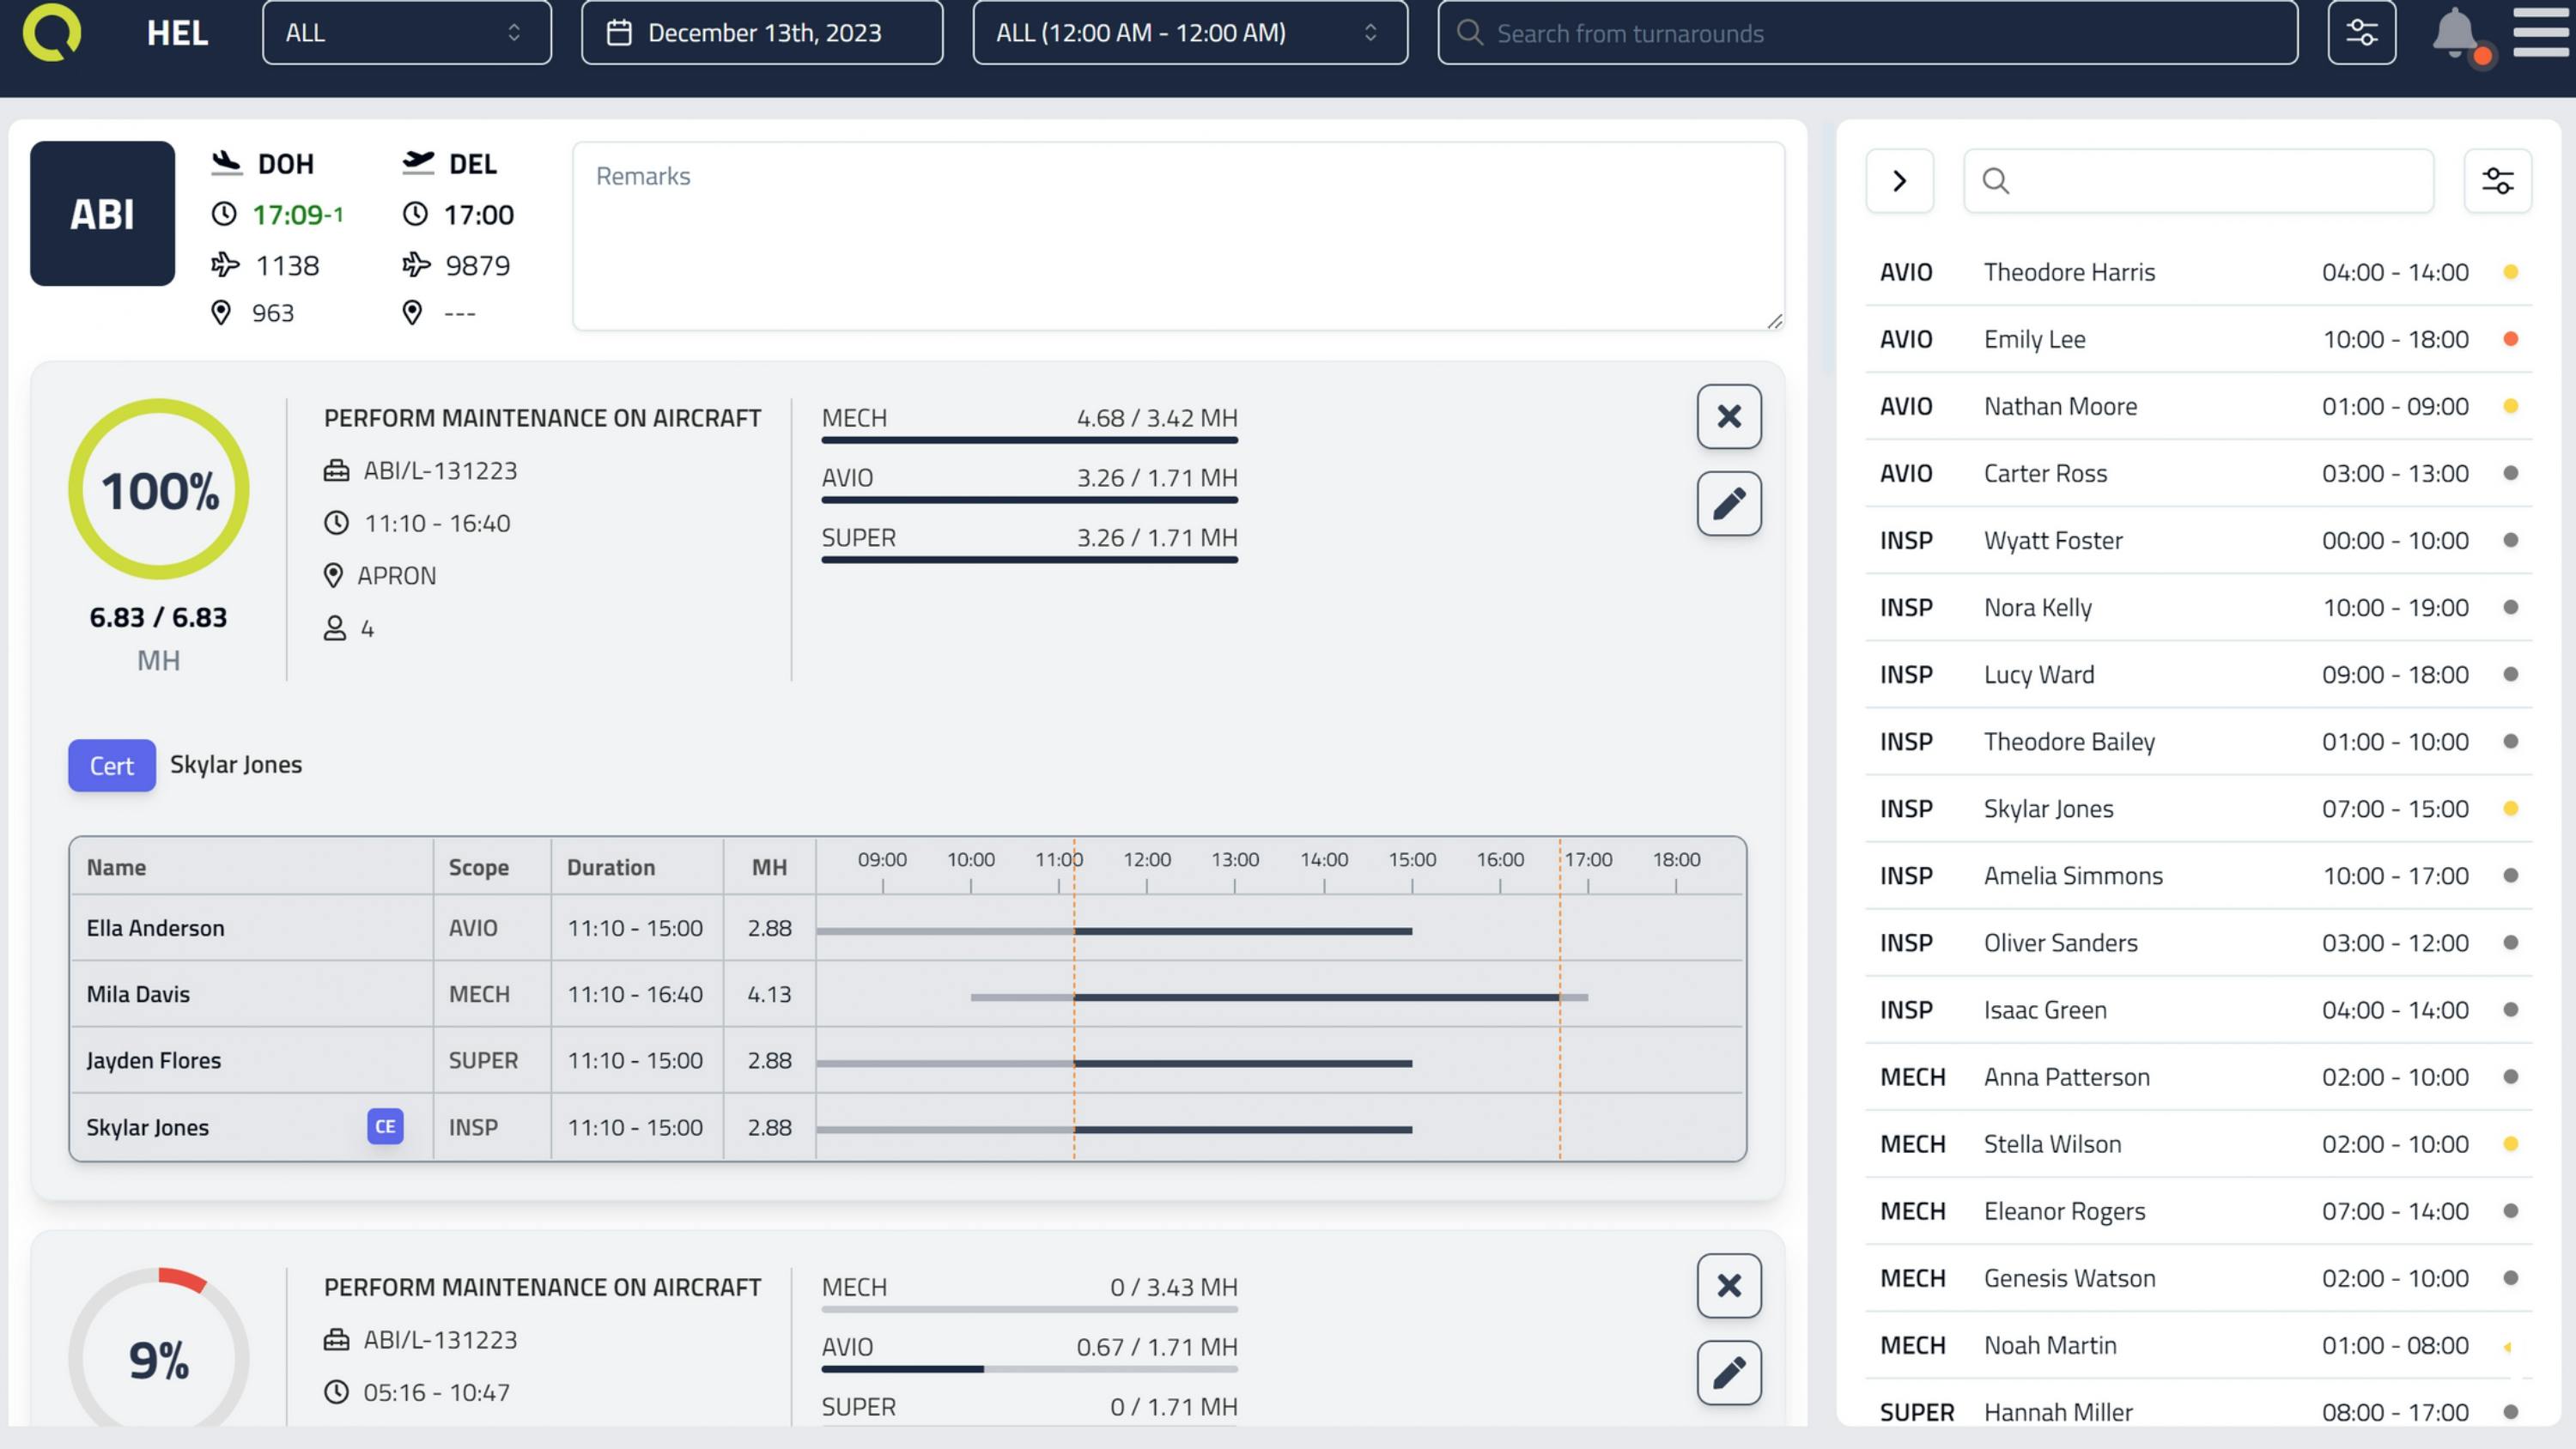
Task: Open the December 13th, 2023 date picker
Action: point(762,33)
